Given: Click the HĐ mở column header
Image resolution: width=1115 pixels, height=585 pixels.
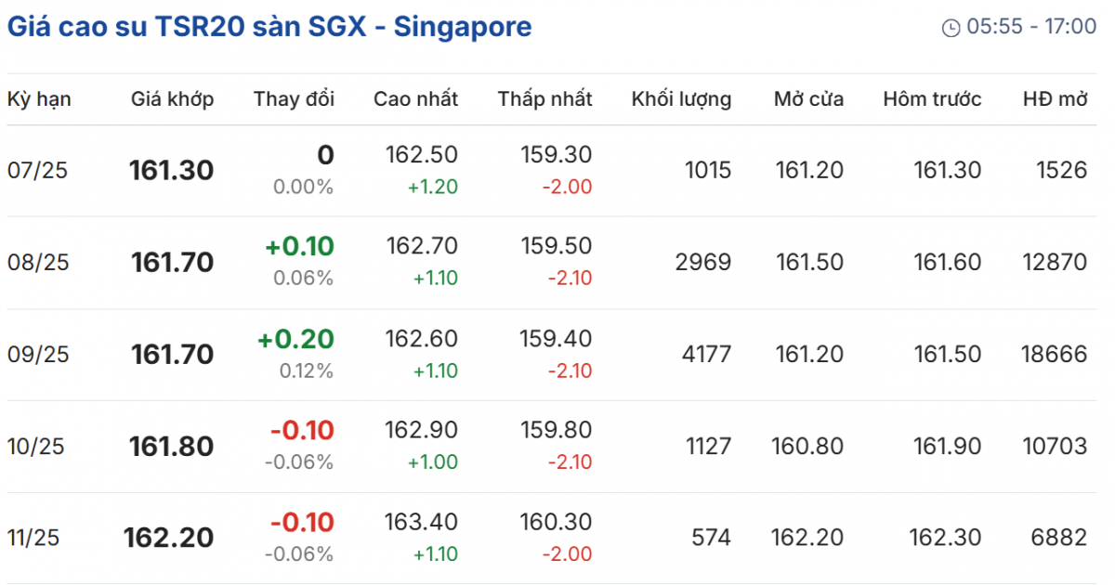Looking at the screenshot, I should 1055,99.
